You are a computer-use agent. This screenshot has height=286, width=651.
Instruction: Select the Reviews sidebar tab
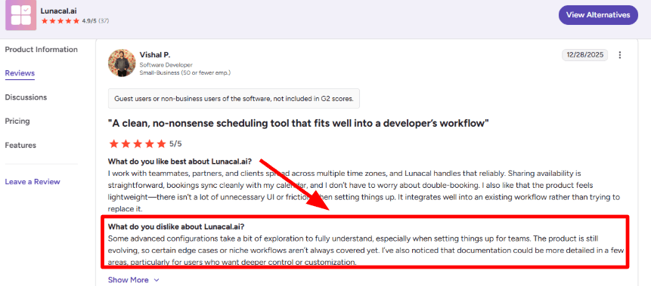[x=20, y=73]
